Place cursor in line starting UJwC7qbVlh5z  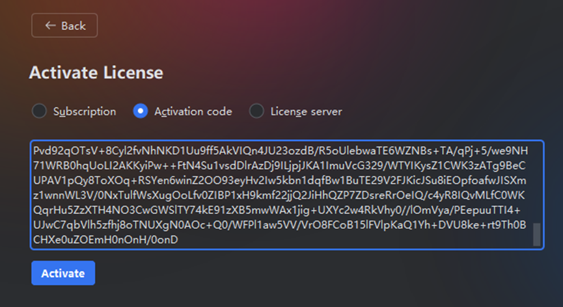click(280, 225)
